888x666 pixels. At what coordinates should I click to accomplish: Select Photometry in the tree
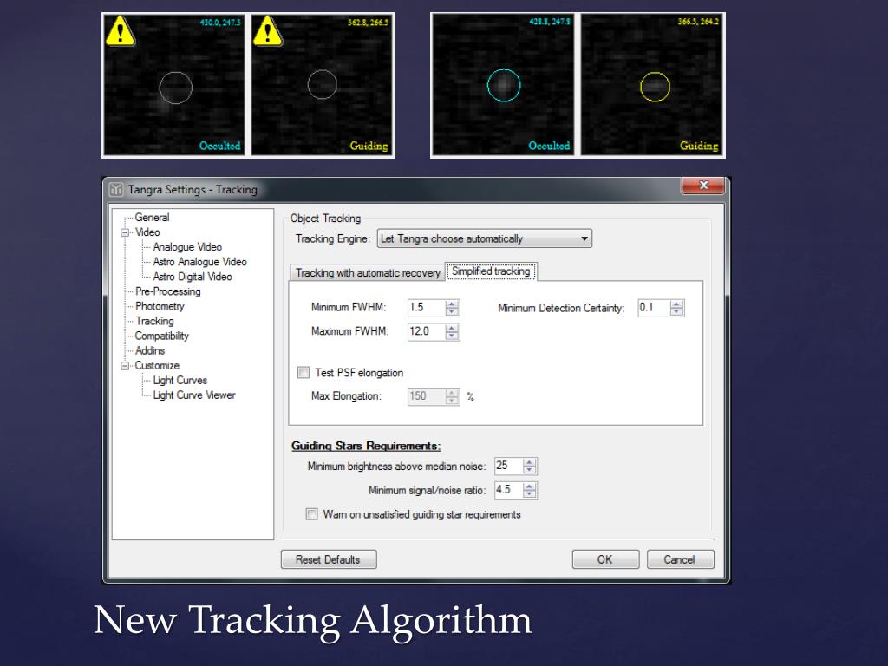pyautogui.click(x=160, y=306)
